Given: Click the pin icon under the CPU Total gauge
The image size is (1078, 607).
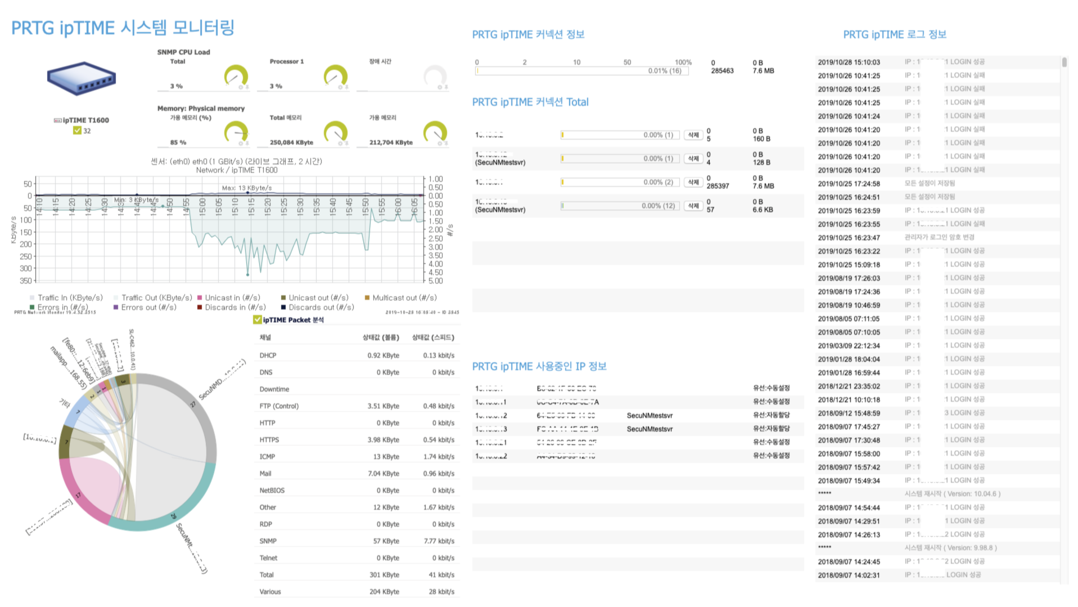Looking at the screenshot, I should pyautogui.click(x=247, y=87).
